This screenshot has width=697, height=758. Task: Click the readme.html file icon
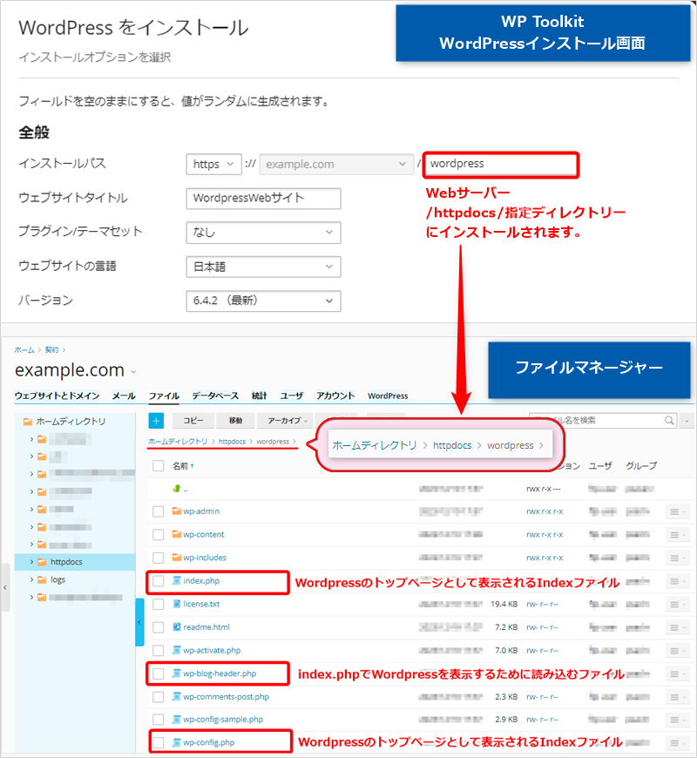[x=179, y=626]
